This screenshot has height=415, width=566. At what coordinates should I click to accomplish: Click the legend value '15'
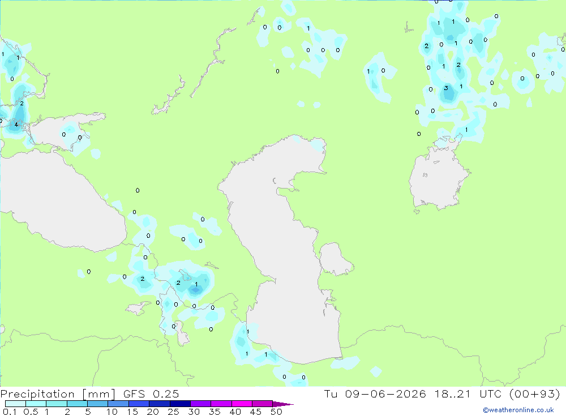point(132,412)
